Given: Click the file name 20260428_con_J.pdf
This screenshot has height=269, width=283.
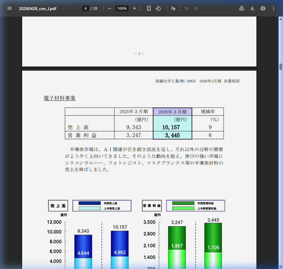Looking at the screenshot, I should click(38, 9).
